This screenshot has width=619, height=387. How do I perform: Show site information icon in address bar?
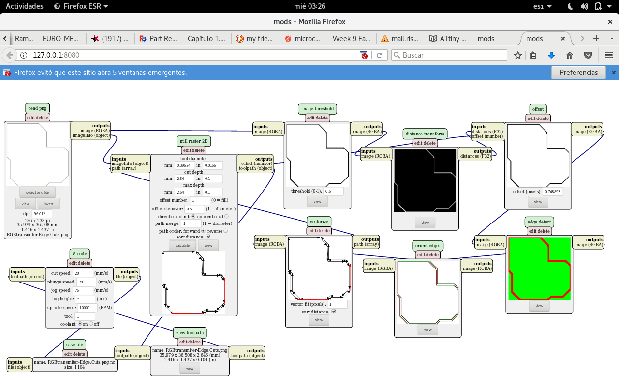(24, 55)
